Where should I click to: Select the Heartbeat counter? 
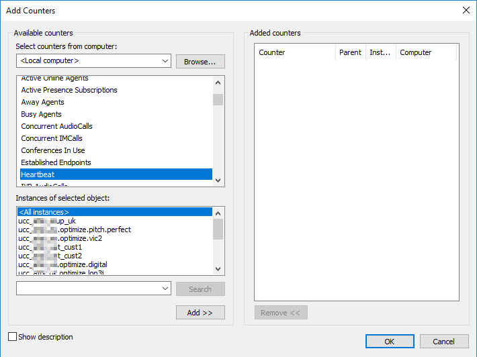(x=116, y=174)
